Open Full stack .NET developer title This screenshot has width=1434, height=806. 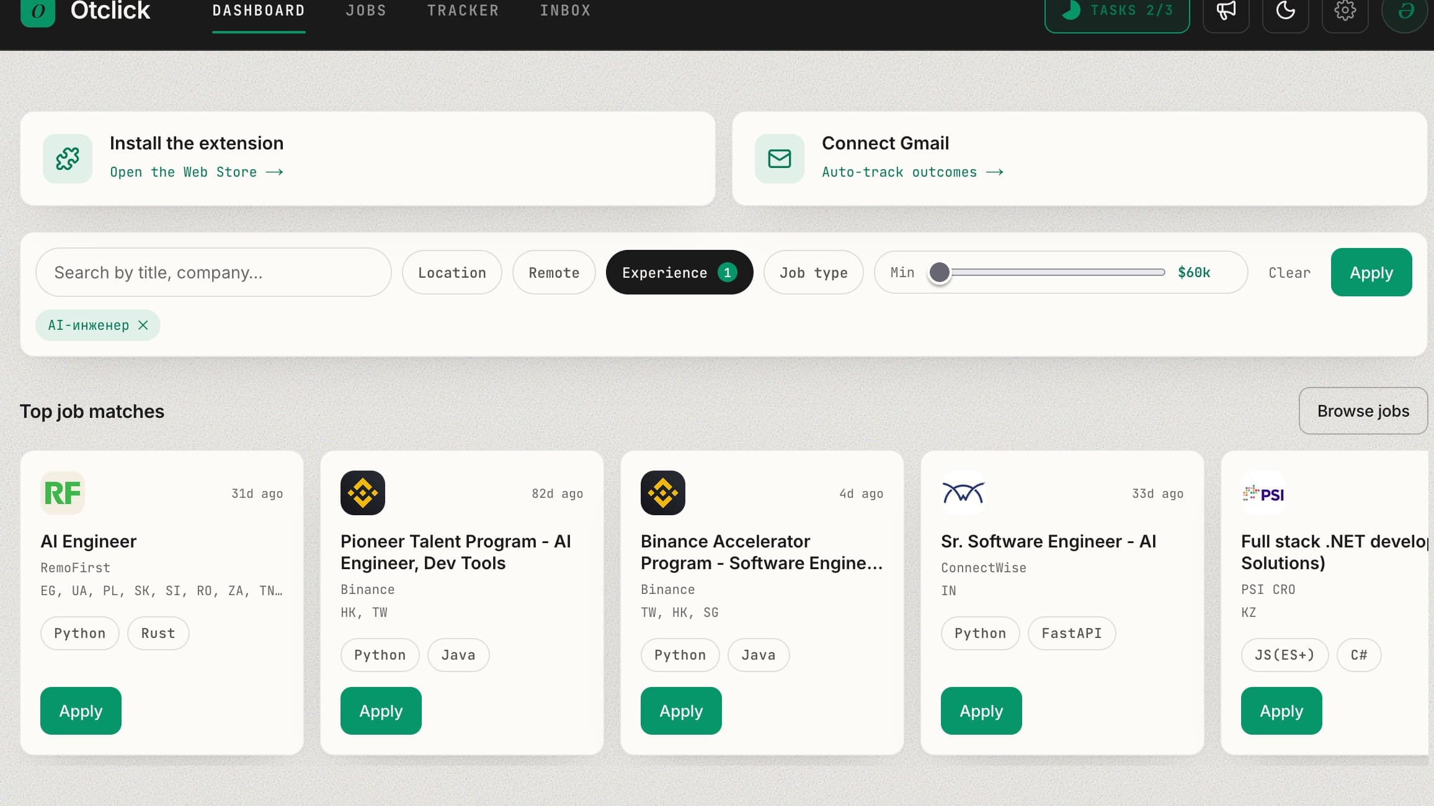[1334, 552]
